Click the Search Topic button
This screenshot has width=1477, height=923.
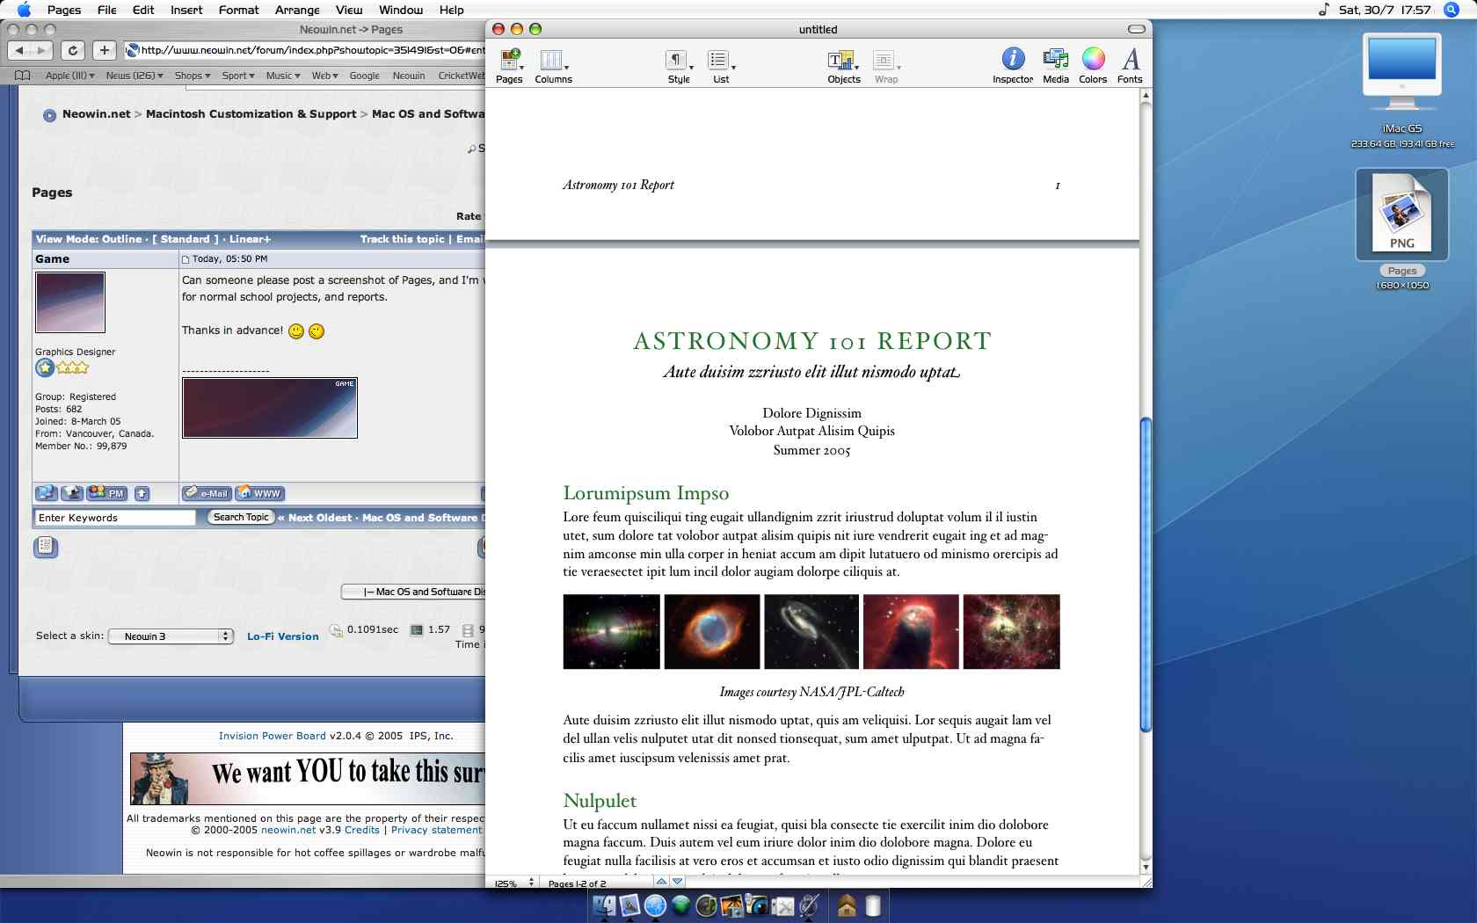[x=239, y=517]
